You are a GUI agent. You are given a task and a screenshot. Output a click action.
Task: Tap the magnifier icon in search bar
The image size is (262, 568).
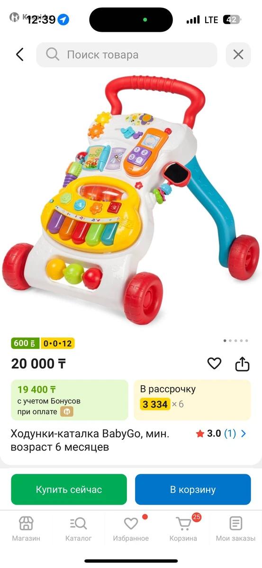coord(53,54)
